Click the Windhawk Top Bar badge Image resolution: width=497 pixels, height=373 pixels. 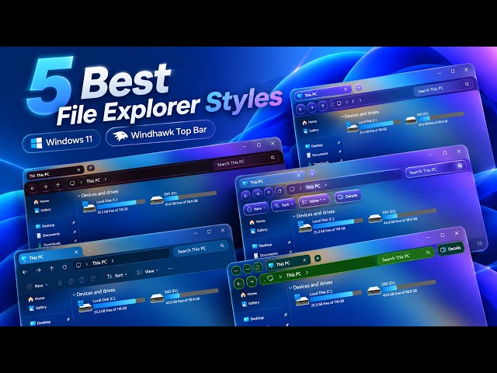click(x=160, y=133)
